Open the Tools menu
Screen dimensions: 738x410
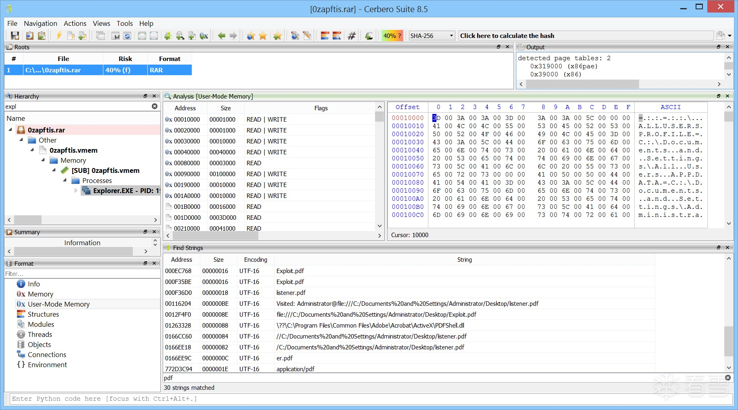coord(124,23)
